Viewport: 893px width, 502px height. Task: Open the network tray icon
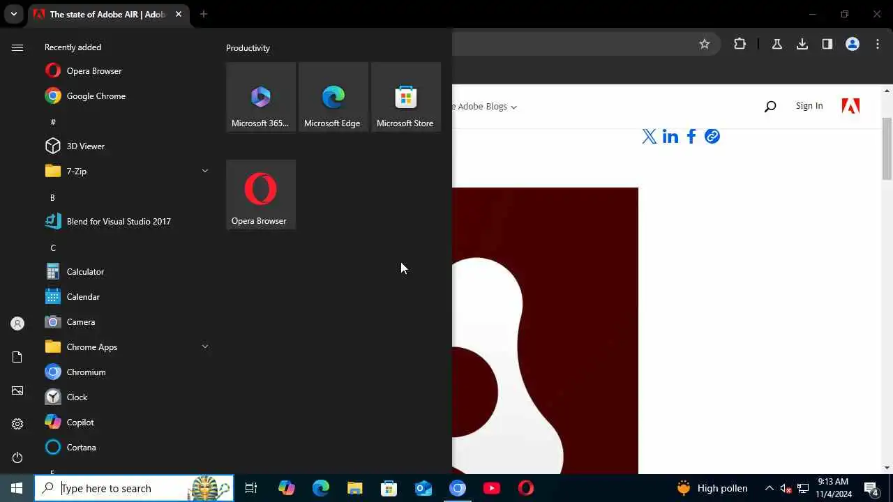pos(803,488)
